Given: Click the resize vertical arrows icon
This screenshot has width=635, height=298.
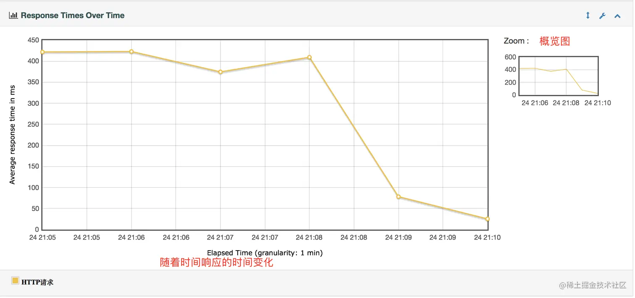Looking at the screenshot, I should coord(588,16).
